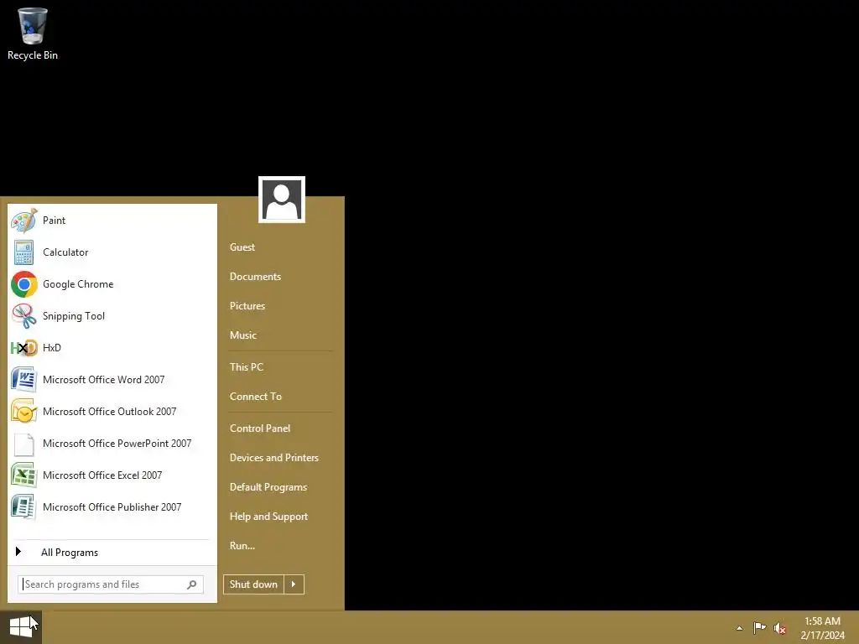Click the Run... entry
The height and width of the screenshot is (644, 859).
[242, 546]
